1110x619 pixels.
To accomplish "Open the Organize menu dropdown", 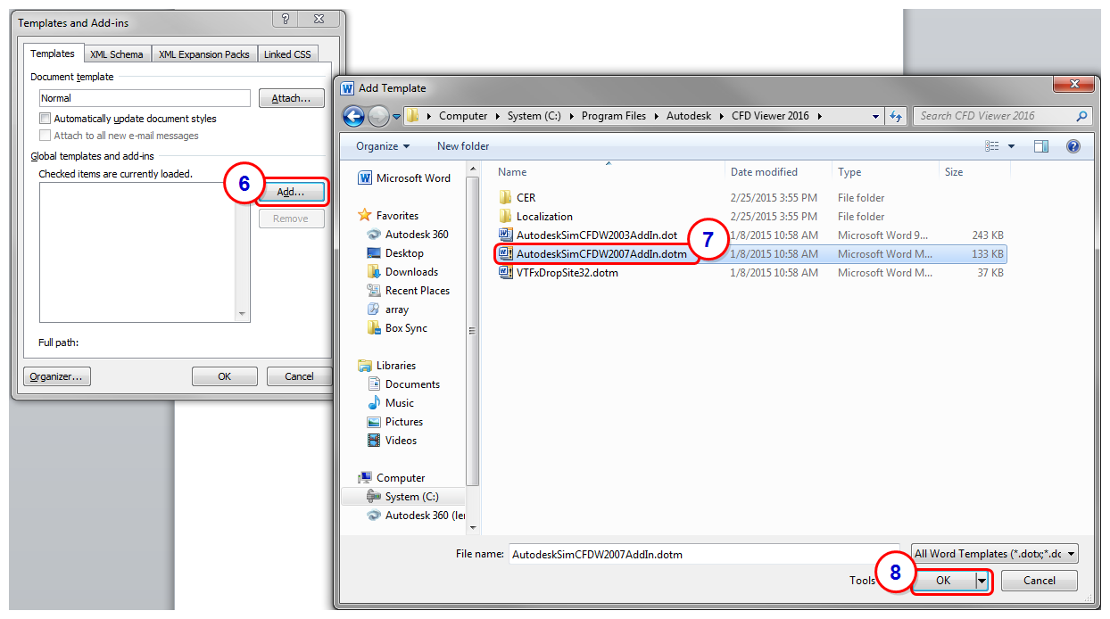I will (383, 146).
